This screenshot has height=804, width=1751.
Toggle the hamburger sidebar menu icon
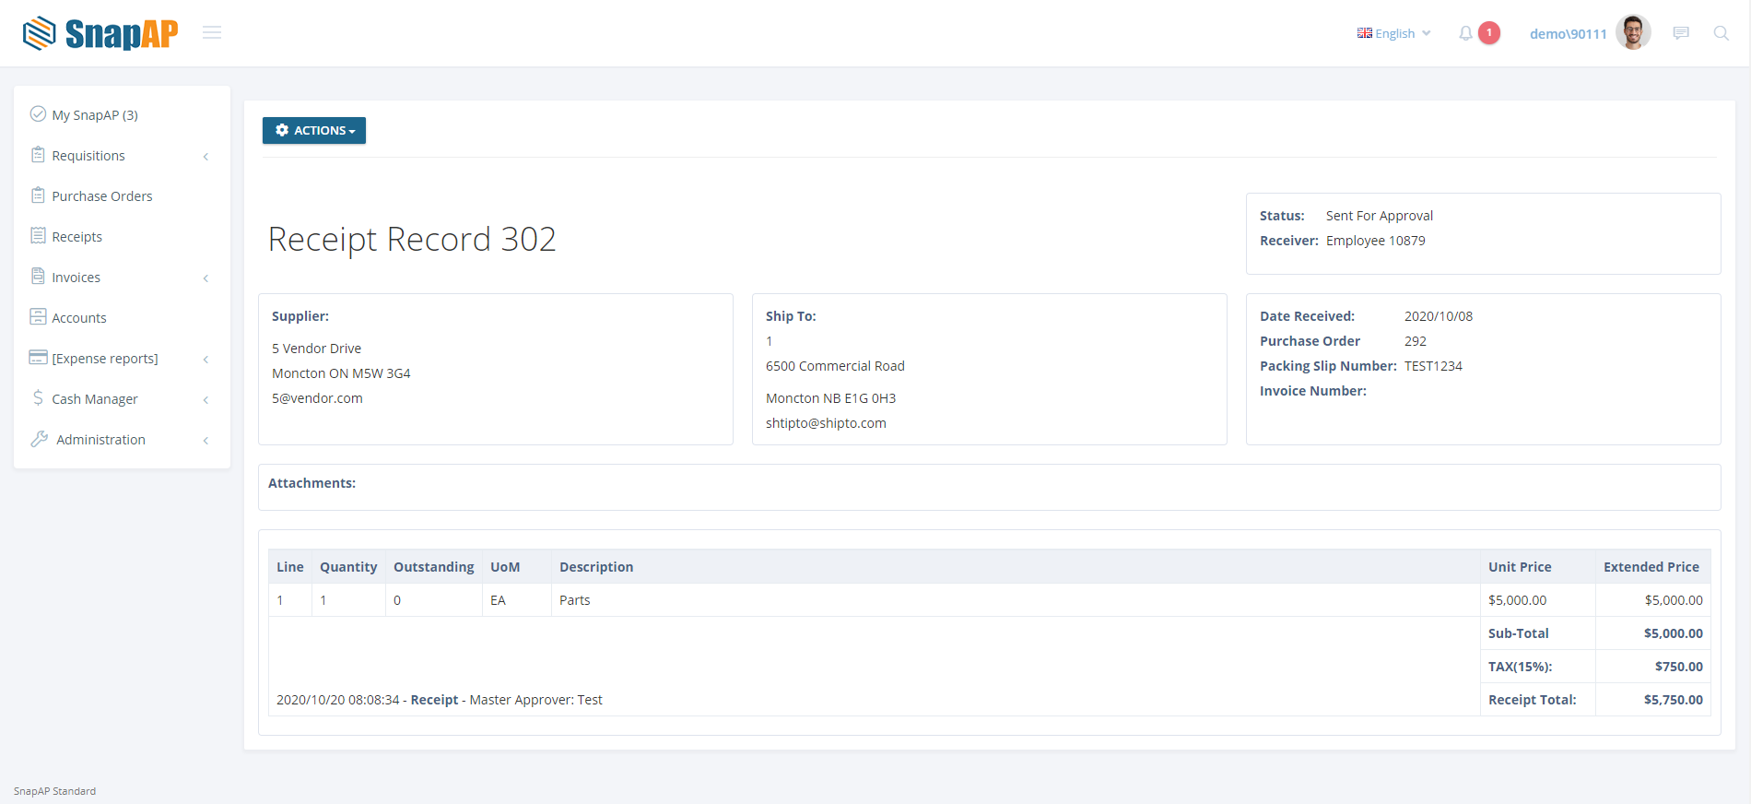coord(212,33)
